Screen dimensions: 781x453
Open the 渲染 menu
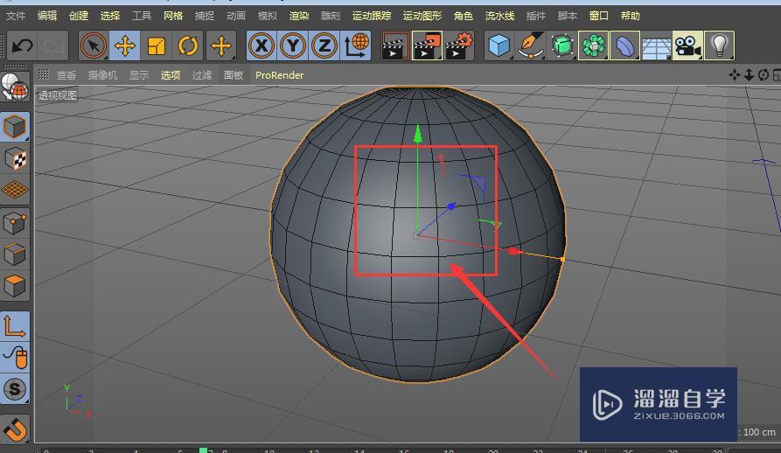tap(299, 16)
